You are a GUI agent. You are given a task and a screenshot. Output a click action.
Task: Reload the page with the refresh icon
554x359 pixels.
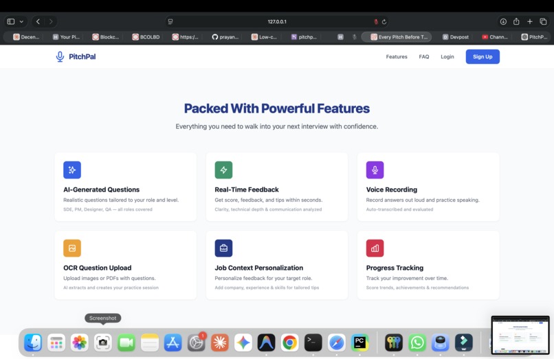[x=384, y=21]
